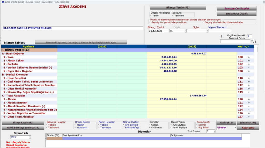Open the Gönder dropdown

[235, 128]
